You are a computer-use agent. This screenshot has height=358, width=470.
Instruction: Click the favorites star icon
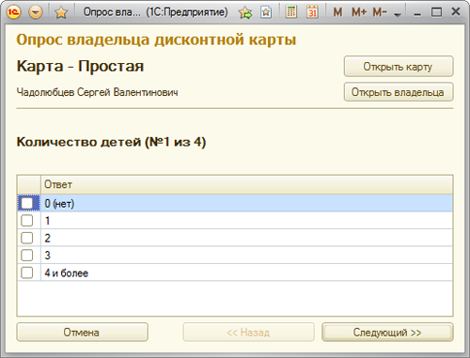coord(61,12)
